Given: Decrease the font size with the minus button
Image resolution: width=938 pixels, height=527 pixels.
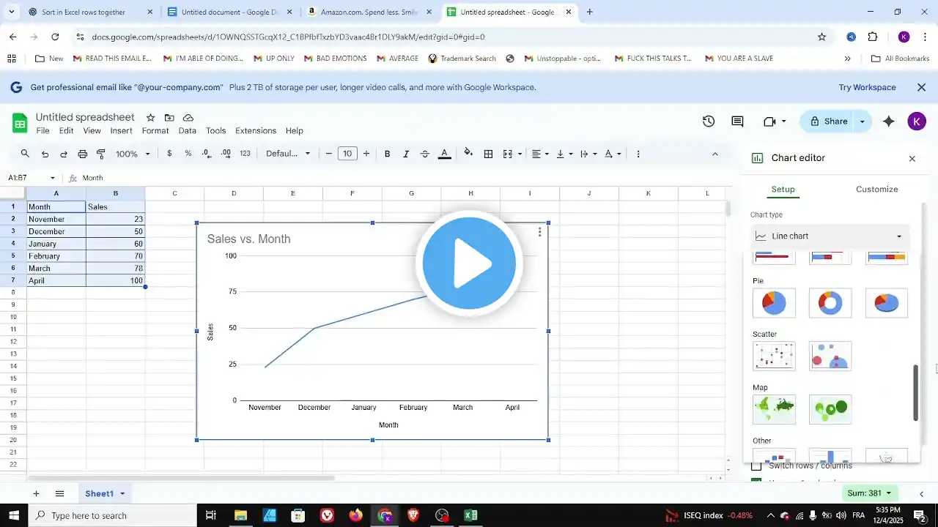Looking at the screenshot, I should pos(329,154).
